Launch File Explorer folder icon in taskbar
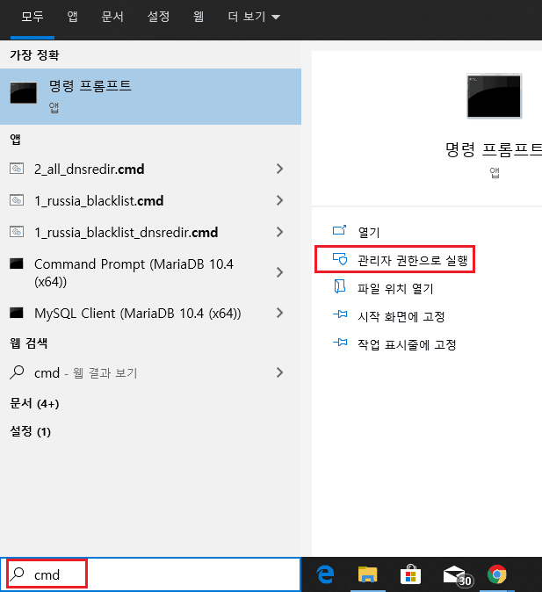The image size is (542, 592). pos(367,574)
